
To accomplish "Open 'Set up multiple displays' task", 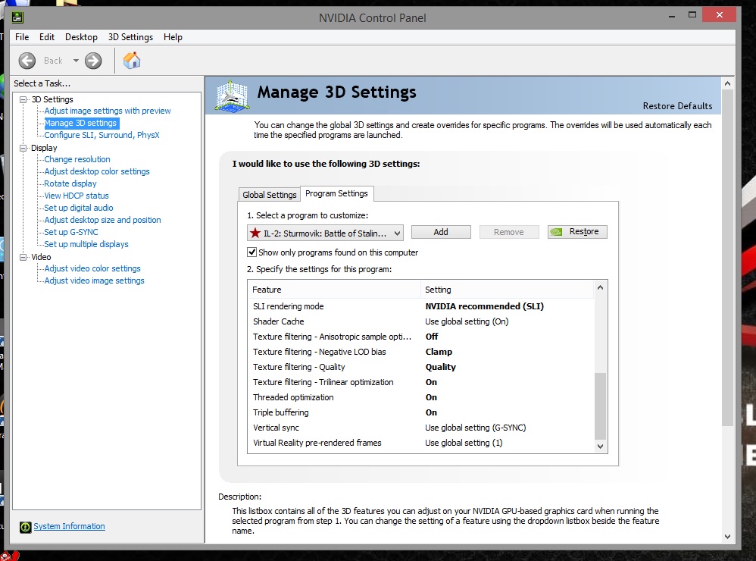I will [x=86, y=244].
